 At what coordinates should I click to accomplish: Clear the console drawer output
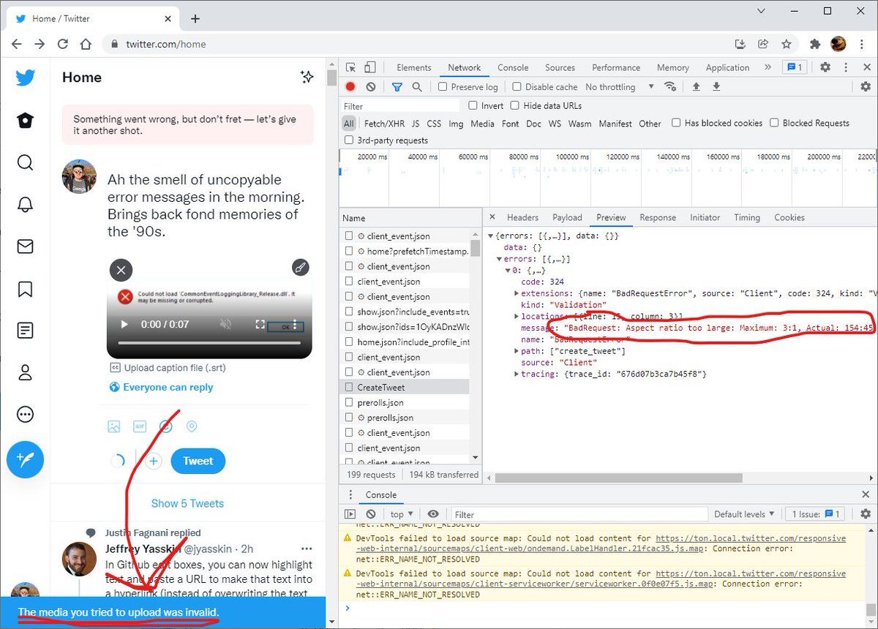point(371,514)
